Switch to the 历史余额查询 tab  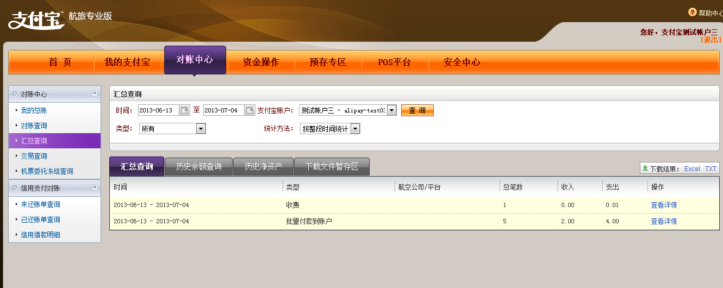pyautogui.click(x=198, y=166)
